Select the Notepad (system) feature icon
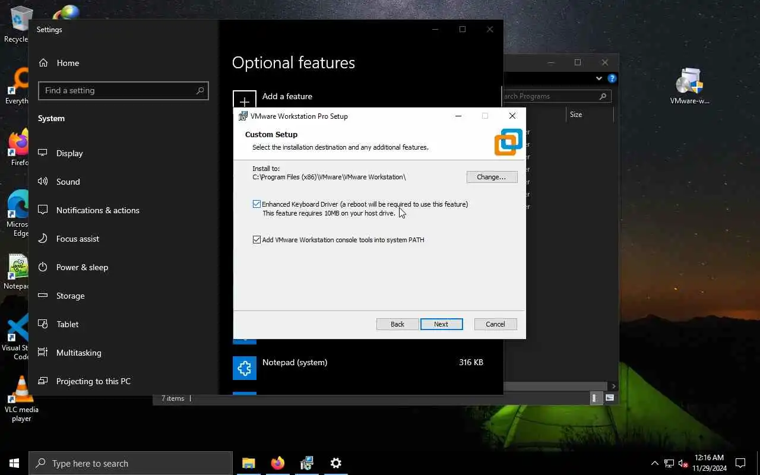The height and width of the screenshot is (475, 760). coord(245,368)
